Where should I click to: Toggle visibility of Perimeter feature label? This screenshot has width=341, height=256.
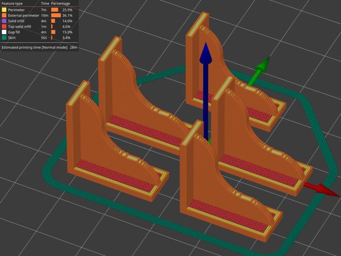[17, 10]
